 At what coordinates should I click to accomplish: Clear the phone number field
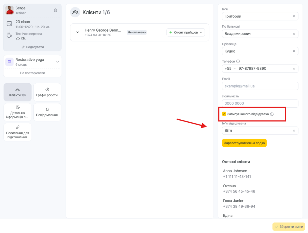[x=294, y=69]
